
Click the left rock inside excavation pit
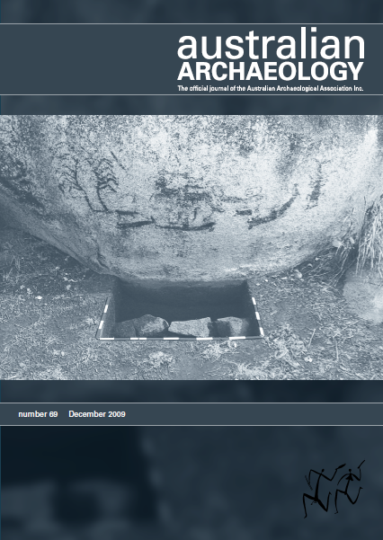[x=141, y=326]
